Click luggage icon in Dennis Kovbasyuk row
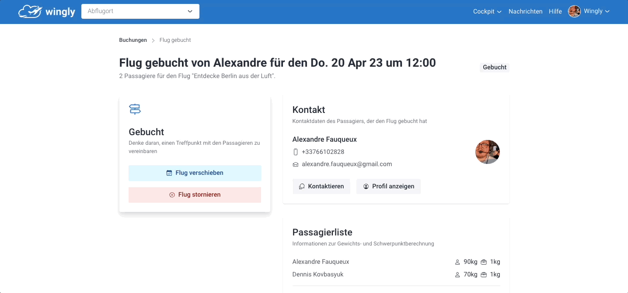This screenshot has width=628, height=293. 484,275
